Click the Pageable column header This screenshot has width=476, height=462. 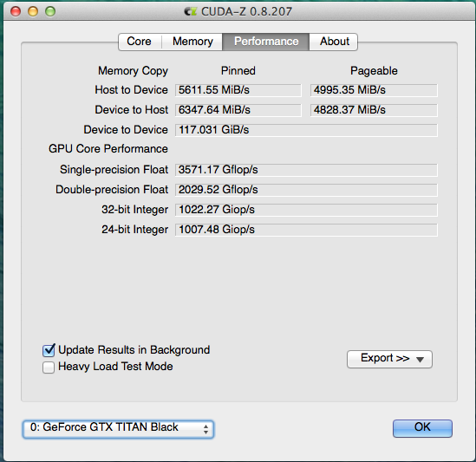374,71
